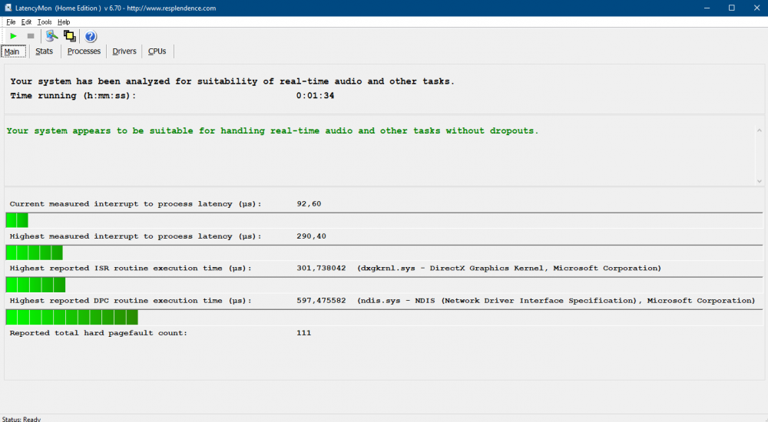This screenshot has height=422, width=768.
Task: Open the Help menu
Action: (64, 22)
